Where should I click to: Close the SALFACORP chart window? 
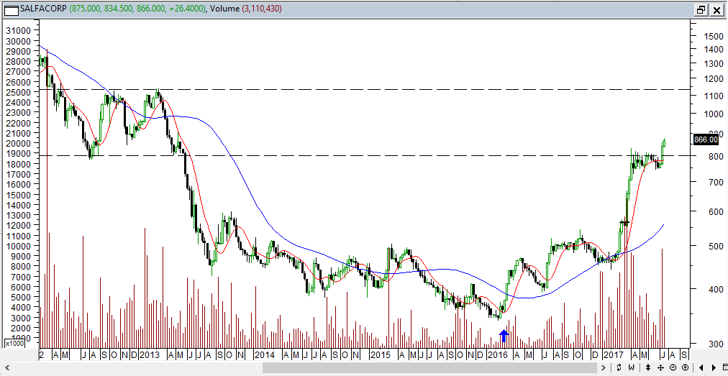[716, 9]
